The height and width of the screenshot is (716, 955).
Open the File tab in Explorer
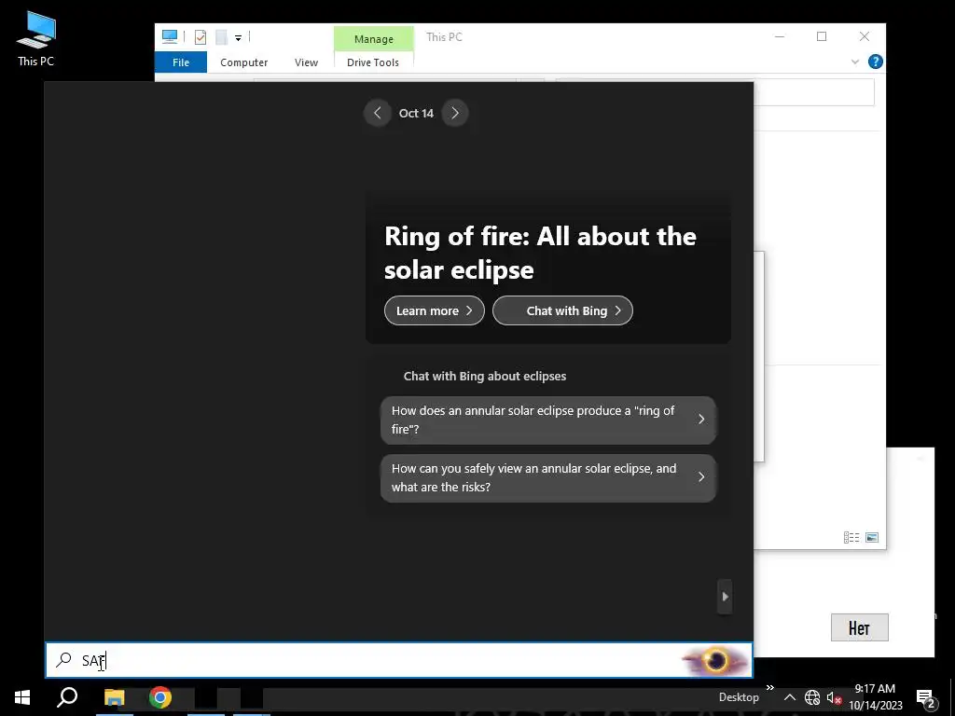[181, 62]
